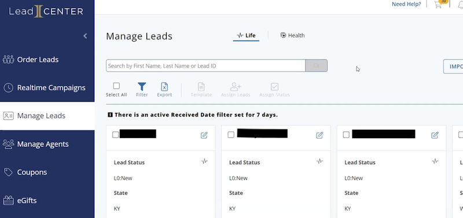Click KY state on third card
The width and height of the screenshot is (463, 218).
pos(348,209)
